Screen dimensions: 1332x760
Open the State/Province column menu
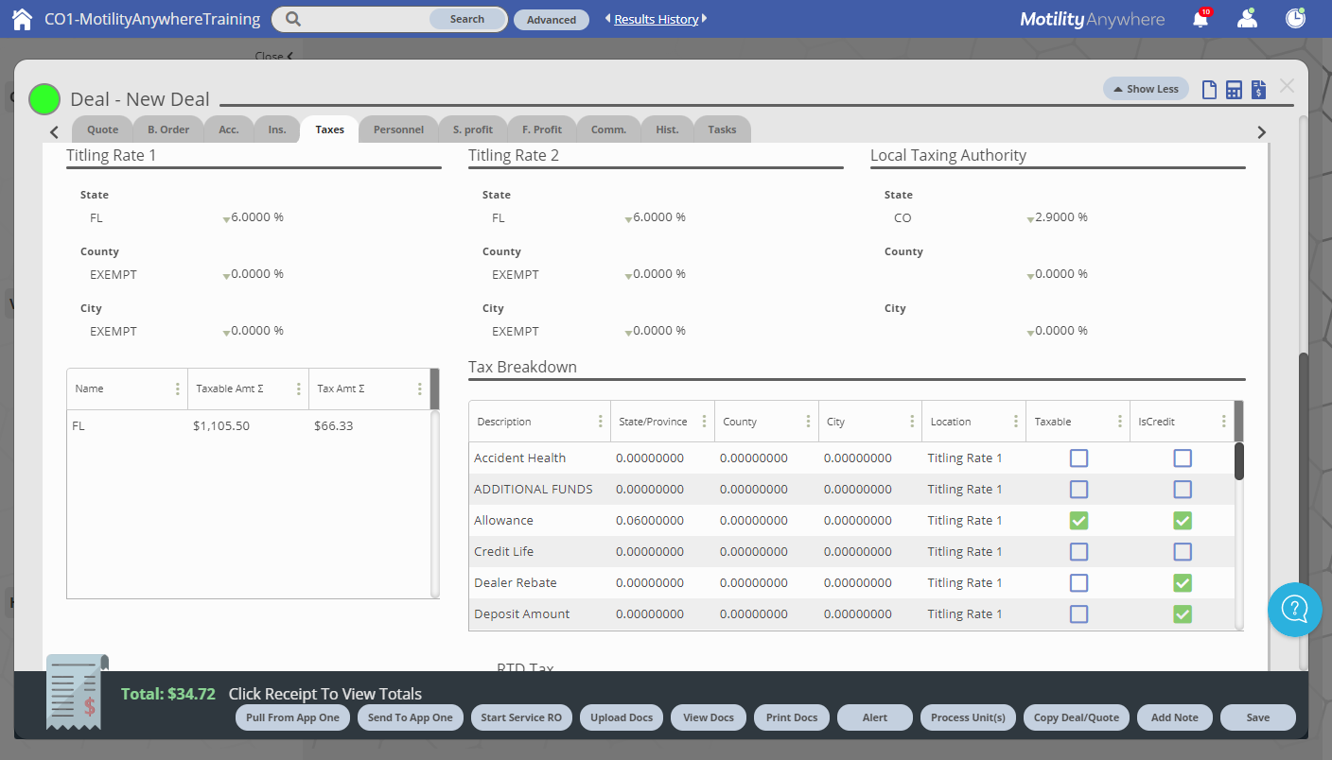point(704,422)
